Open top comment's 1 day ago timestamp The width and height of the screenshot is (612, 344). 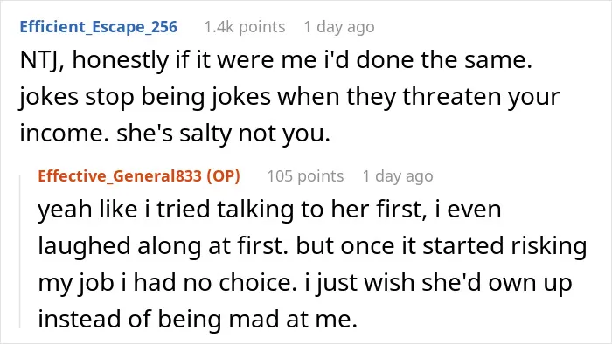339,27
